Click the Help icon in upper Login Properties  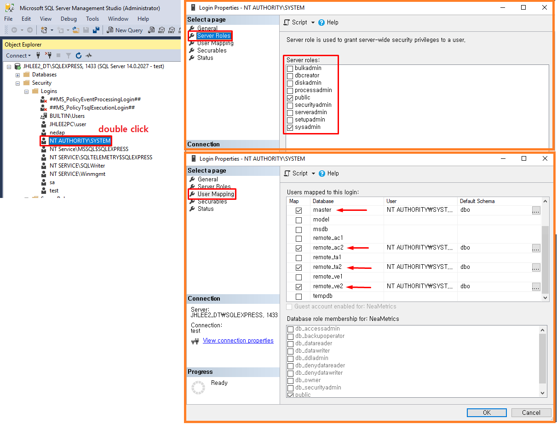pyautogui.click(x=322, y=23)
